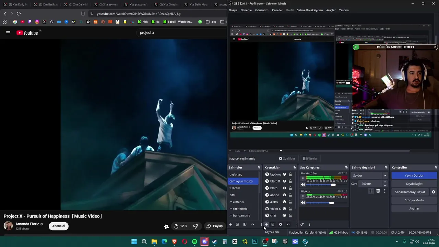This screenshot has height=247, width=439.
Task: Reload the YouTube page in browser
Action: (x=19, y=14)
